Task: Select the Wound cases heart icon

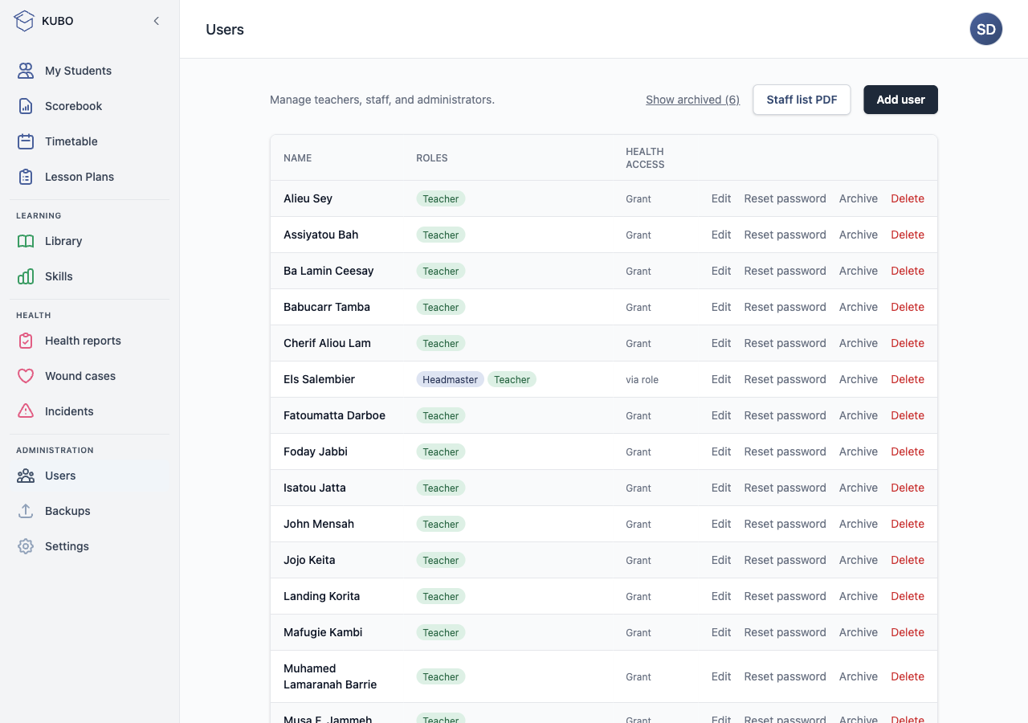Action: click(x=26, y=376)
